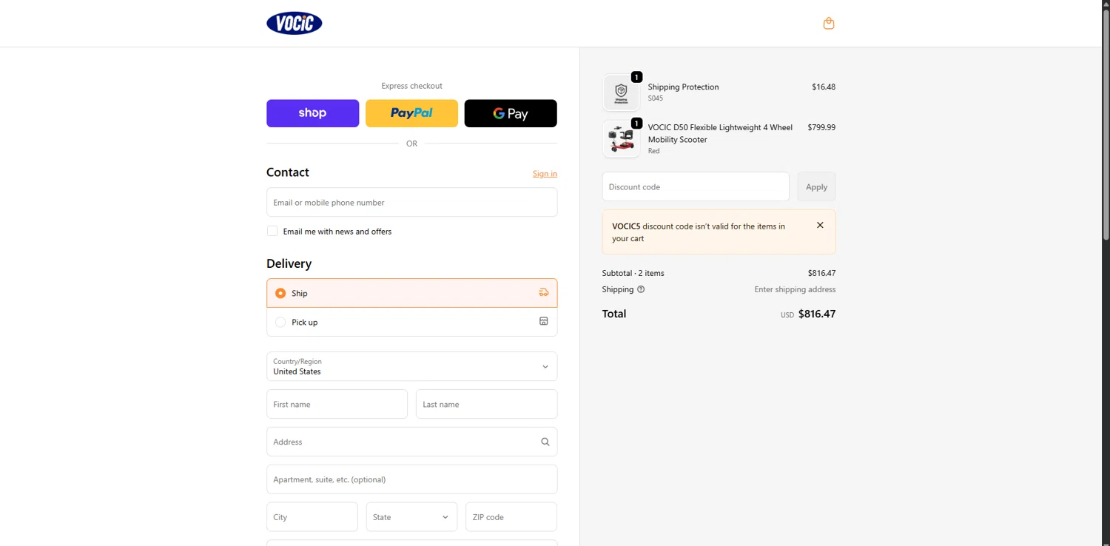Open the shopping bag cart icon
The image size is (1110, 546).
coord(829,23)
